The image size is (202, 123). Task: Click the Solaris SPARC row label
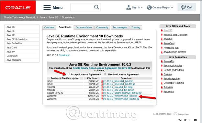click(x=55, y=93)
